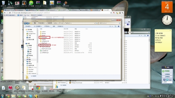175x98 pixels.
Task: Open the address path history dropdown
Action: click(x=95, y=23)
